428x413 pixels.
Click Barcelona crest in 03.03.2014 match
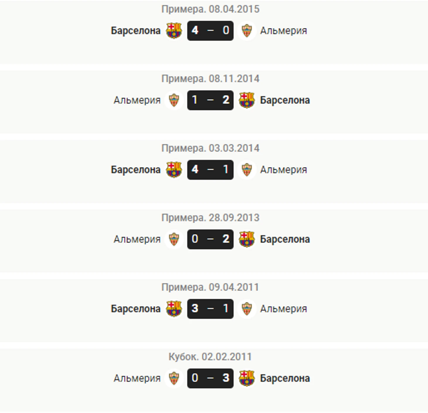click(174, 170)
